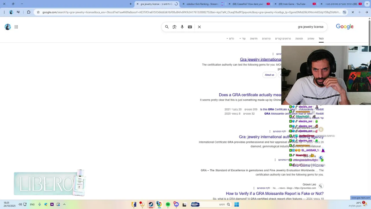Open GRA Moissanite certification real or fake link
The width and height of the screenshot is (371, 209).
pos(294,114)
